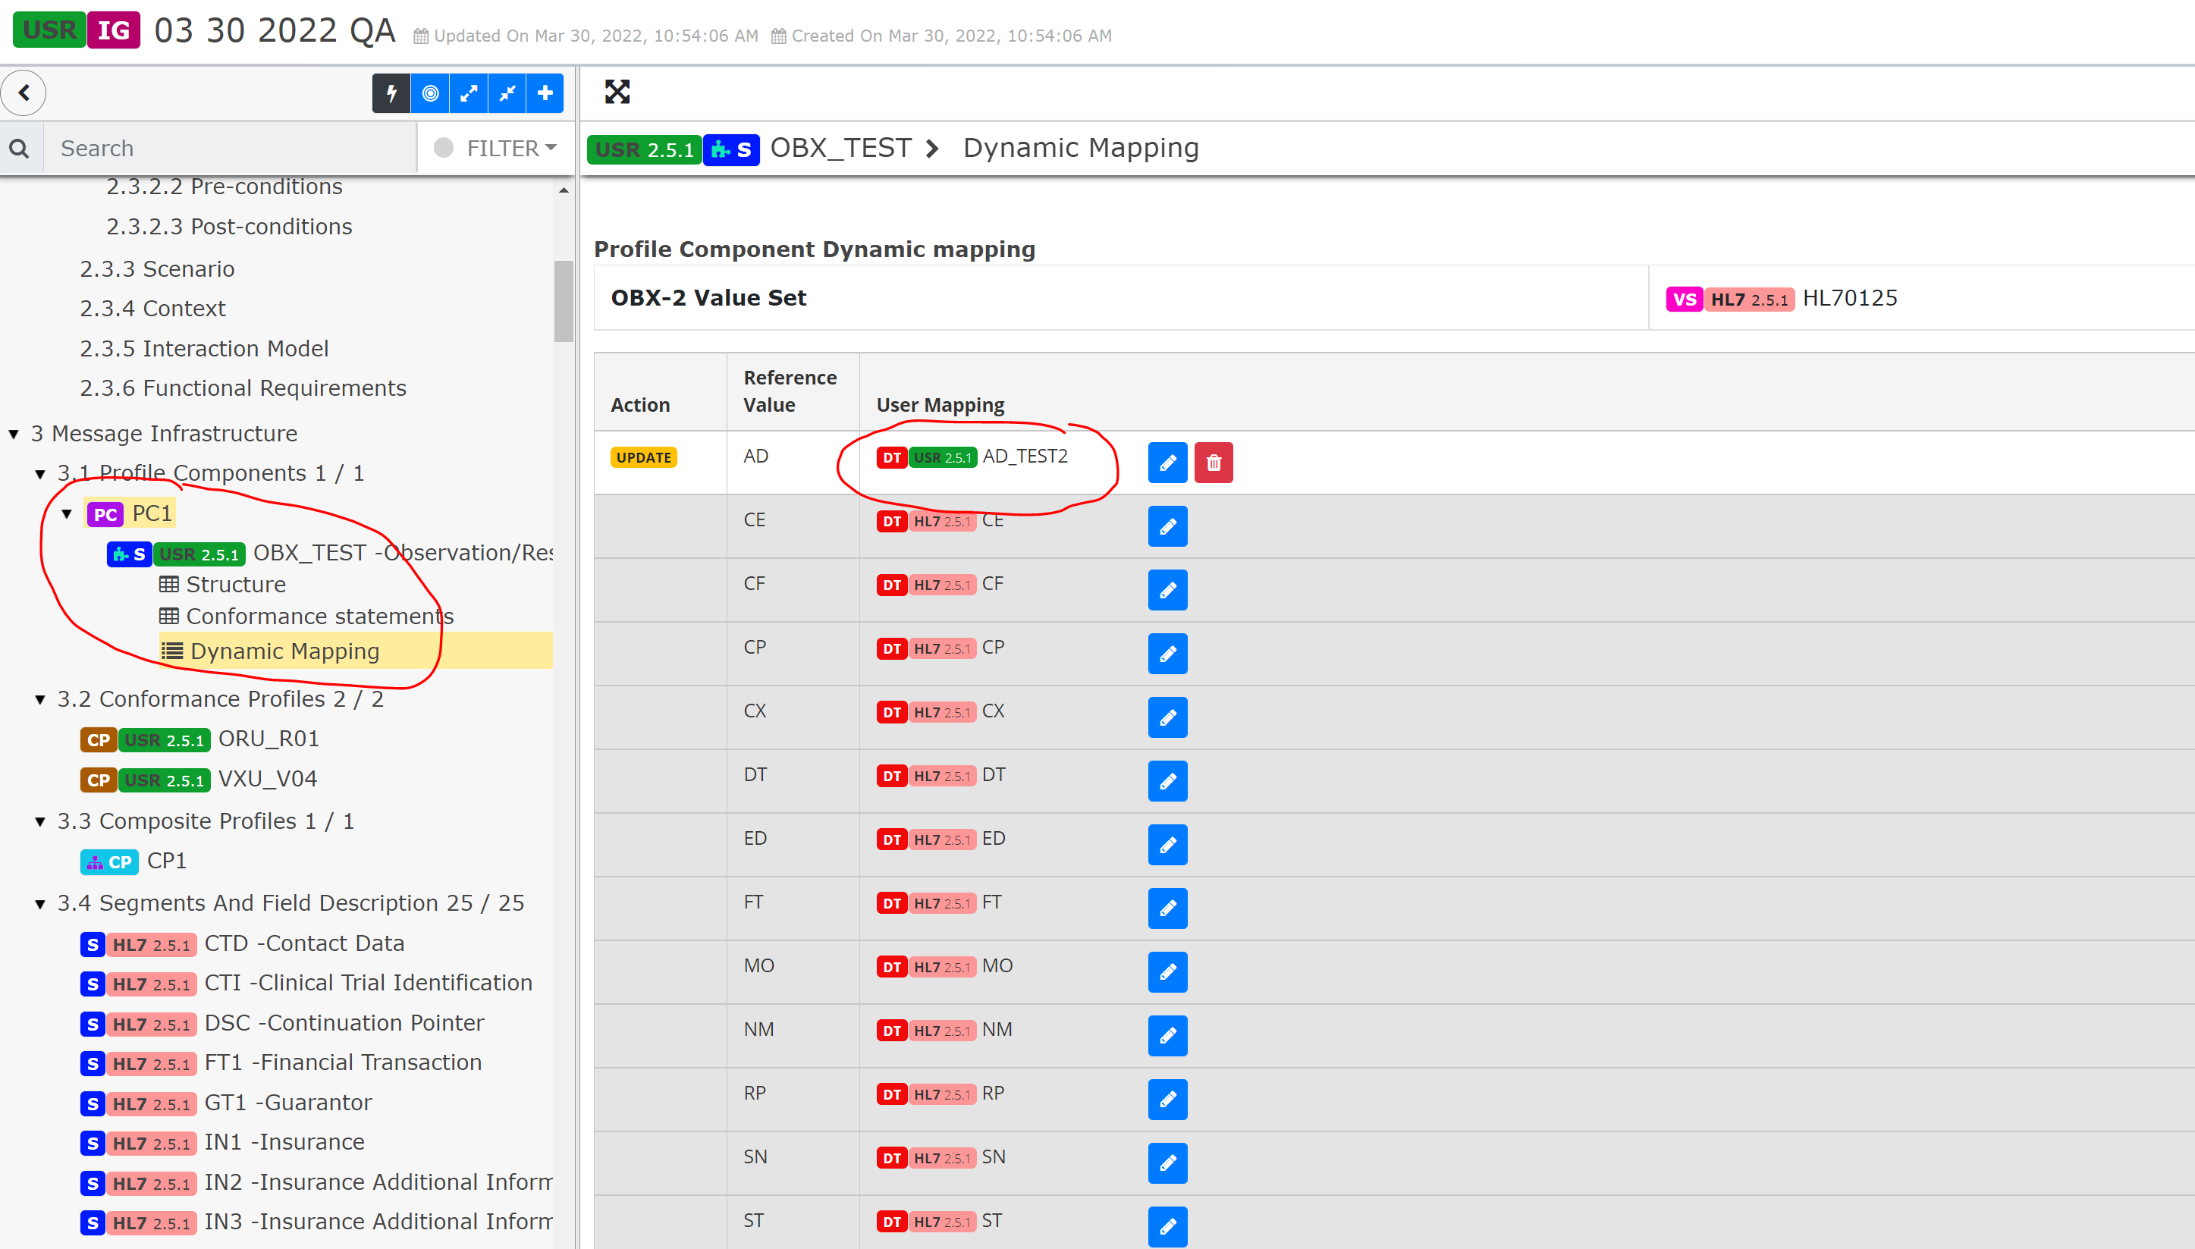
Task: Click inside the Search input field
Action: [231, 148]
